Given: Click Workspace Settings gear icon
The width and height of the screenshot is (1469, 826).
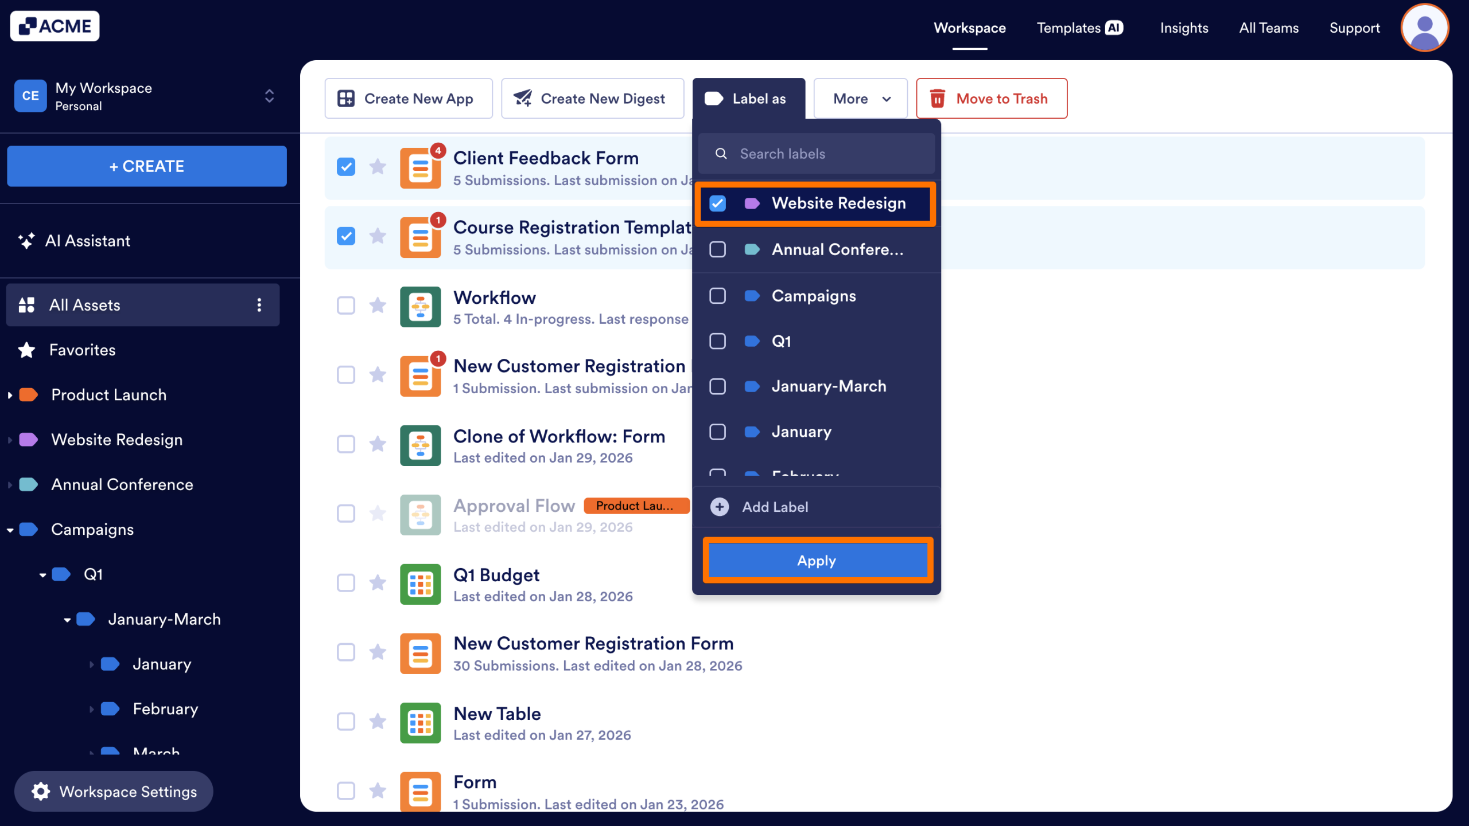Looking at the screenshot, I should (41, 791).
